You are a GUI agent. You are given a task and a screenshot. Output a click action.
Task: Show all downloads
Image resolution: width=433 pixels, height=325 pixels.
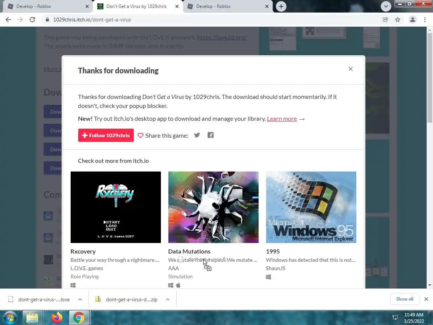(x=404, y=299)
